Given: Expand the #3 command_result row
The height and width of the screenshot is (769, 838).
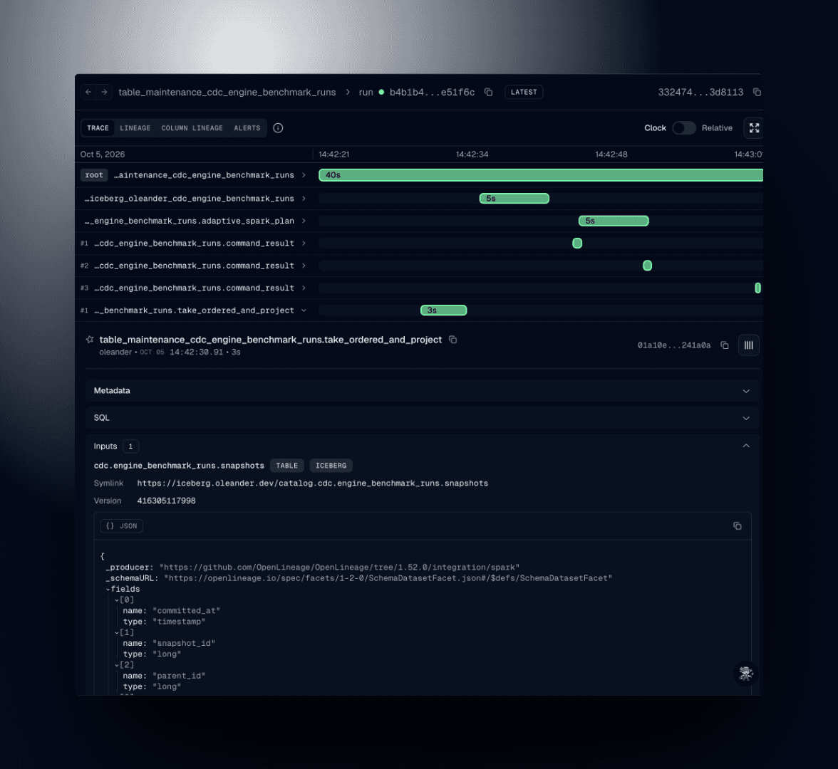Looking at the screenshot, I should 304,288.
